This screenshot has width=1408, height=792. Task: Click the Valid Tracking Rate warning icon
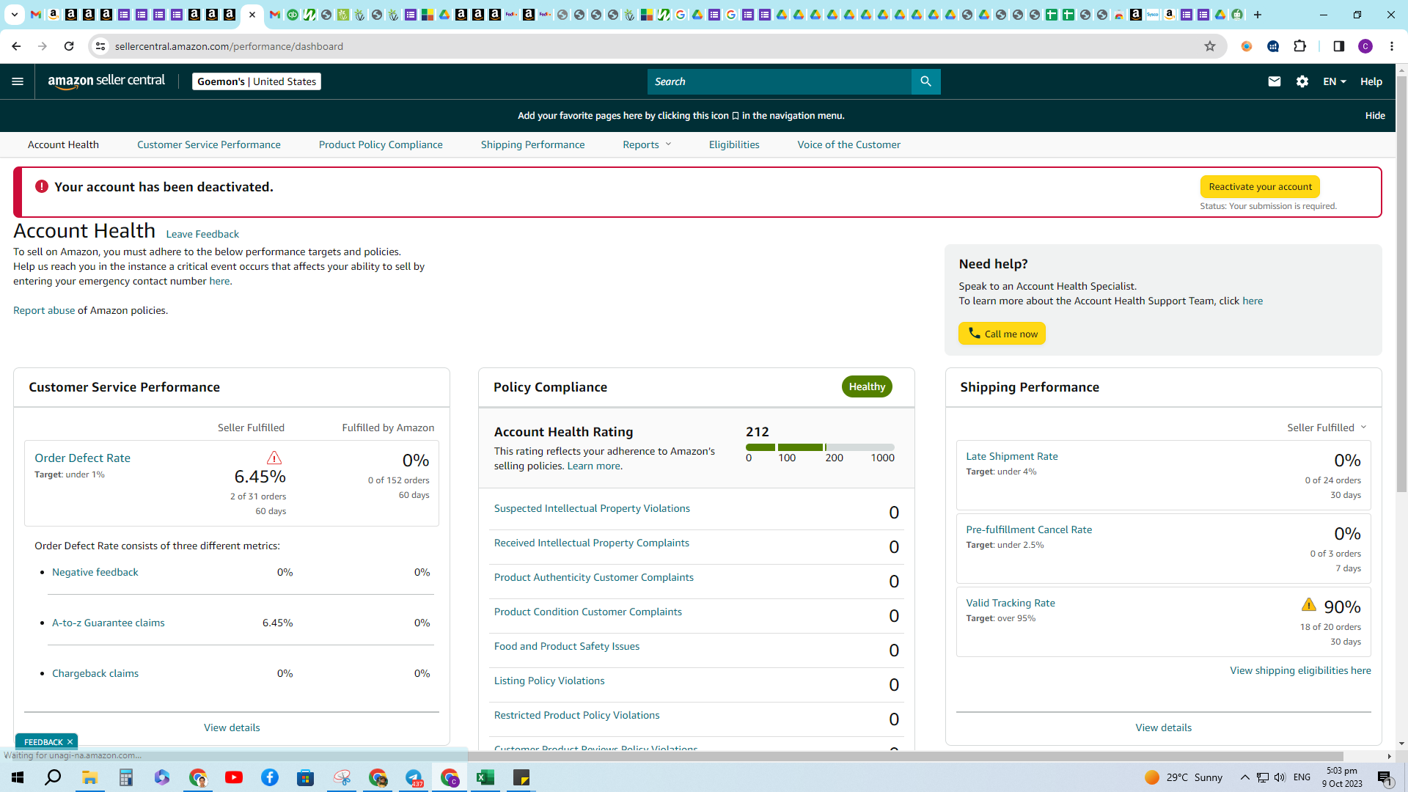(1309, 604)
